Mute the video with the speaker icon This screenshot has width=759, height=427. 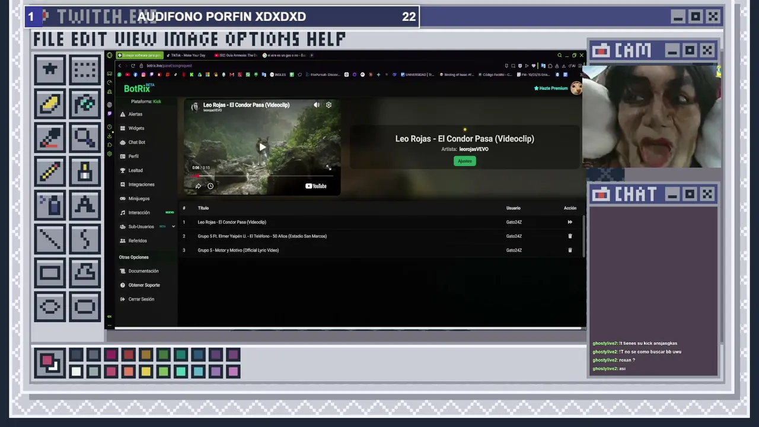317,105
